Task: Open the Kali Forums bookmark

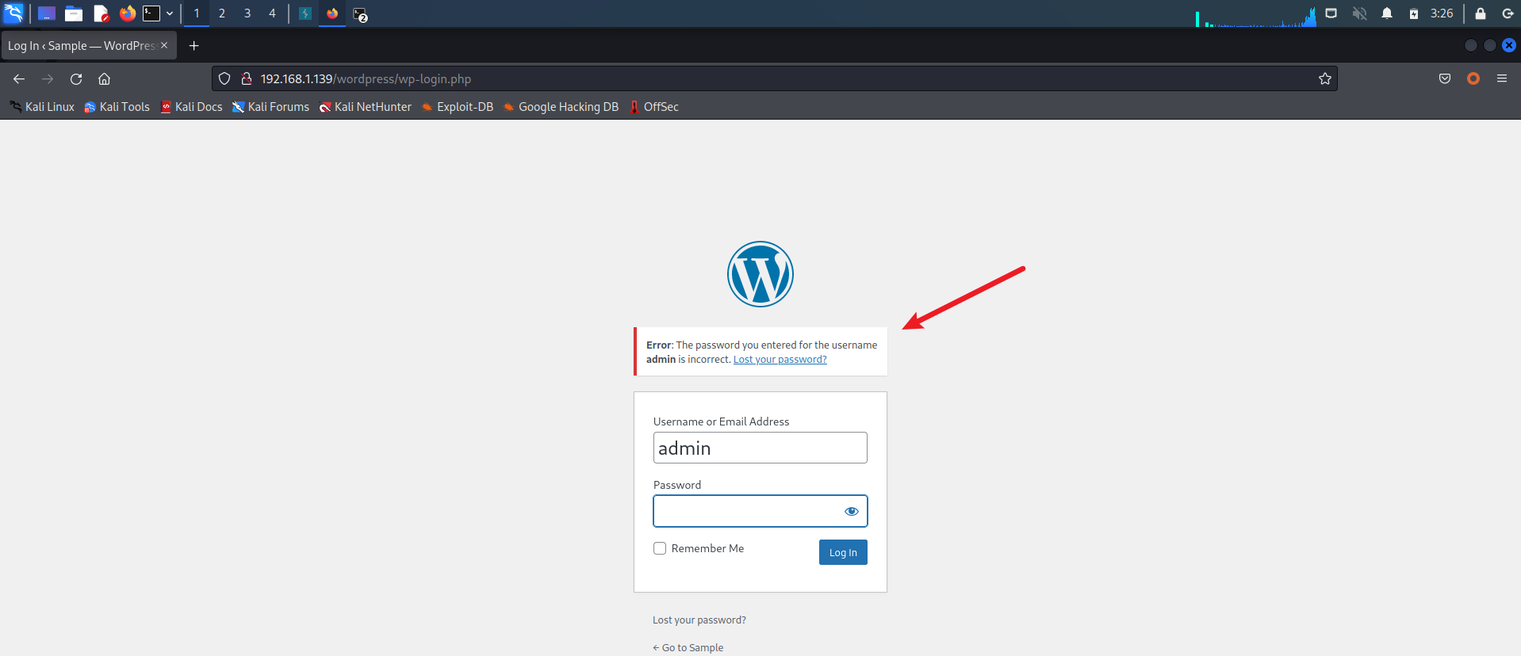Action: (270, 107)
